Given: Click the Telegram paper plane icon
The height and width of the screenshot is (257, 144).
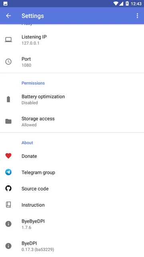Looking at the screenshot, I should 8,172.
